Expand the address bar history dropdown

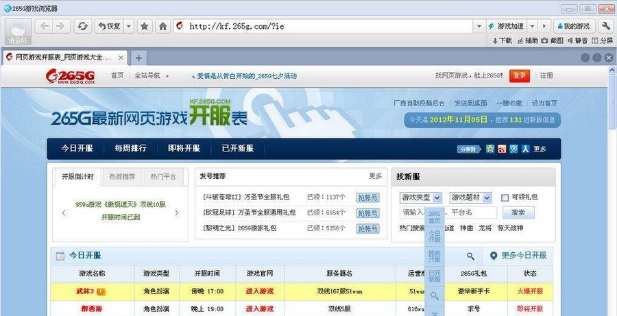(479, 26)
